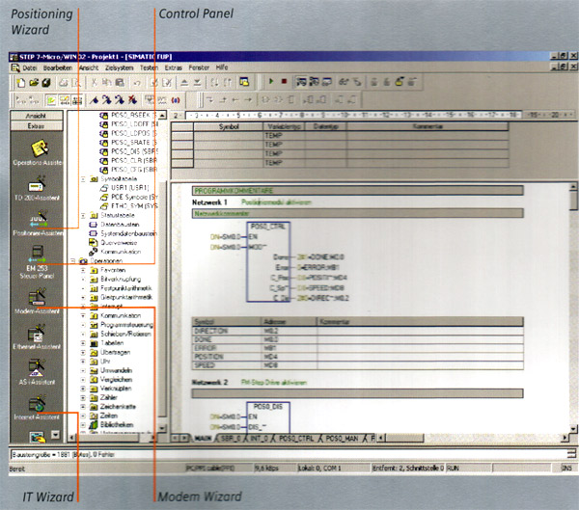
Task: Select the Querverweise tree item
Action: click(x=118, y=243)
